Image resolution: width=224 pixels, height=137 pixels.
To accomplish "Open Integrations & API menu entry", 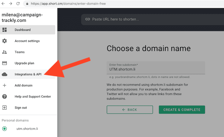I will 28,74.
